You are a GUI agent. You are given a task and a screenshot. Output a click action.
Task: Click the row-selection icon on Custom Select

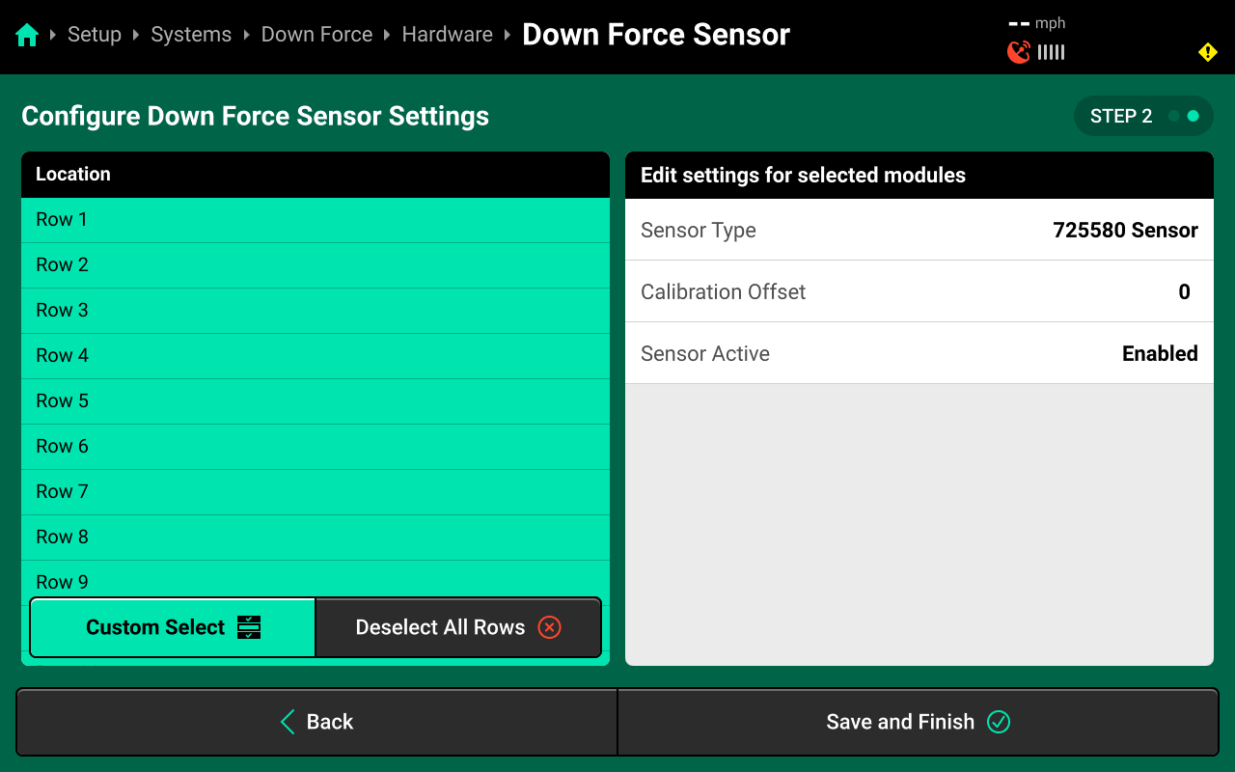249,627
